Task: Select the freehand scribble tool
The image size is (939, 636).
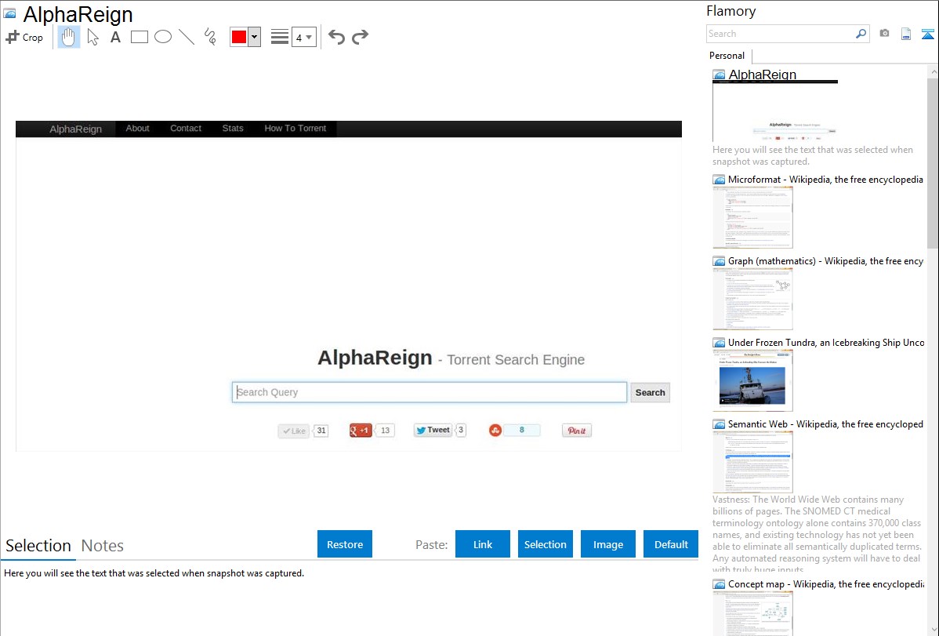Action: pyautogui.click(x=210, y=37)
